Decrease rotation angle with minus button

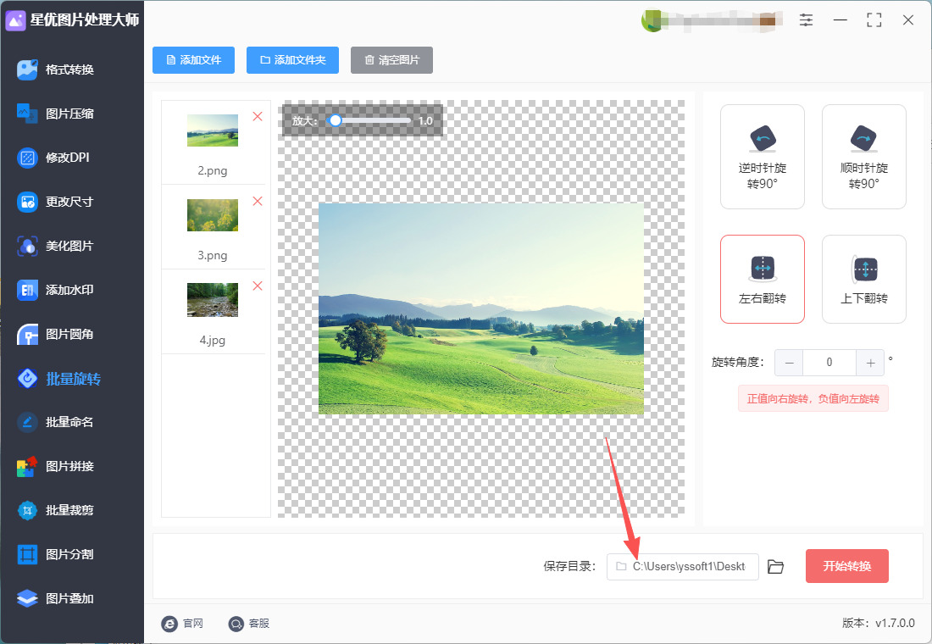[789, 363]
